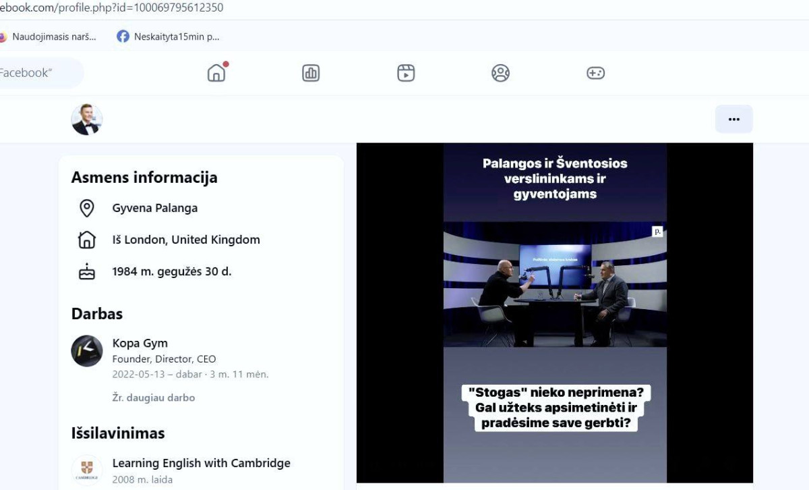Open the Reels video icon
This screenshot has height=490, width=809.
[406, 73]
